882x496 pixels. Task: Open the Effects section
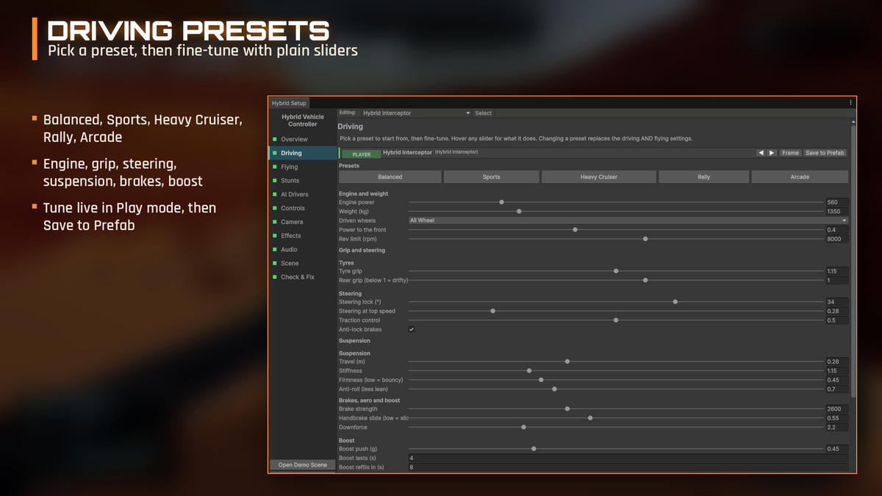pyautogui.click(x=302, y=236)
